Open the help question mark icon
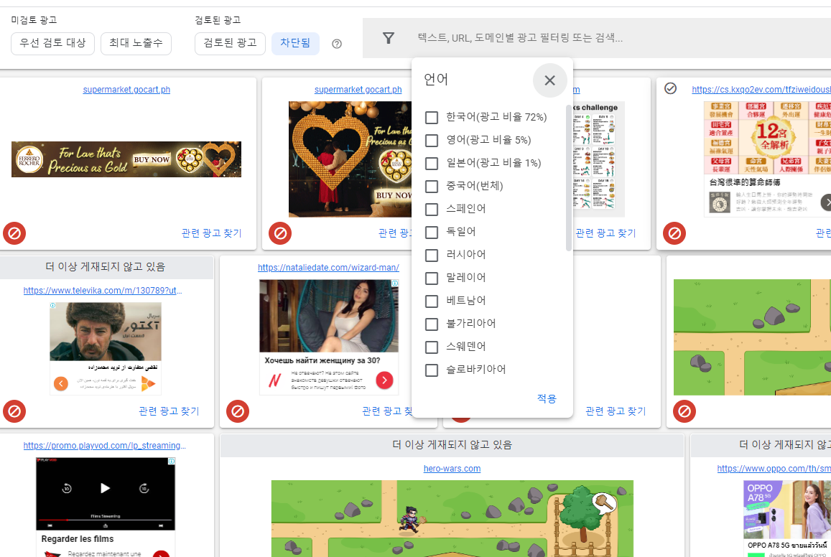 point(337,44)
